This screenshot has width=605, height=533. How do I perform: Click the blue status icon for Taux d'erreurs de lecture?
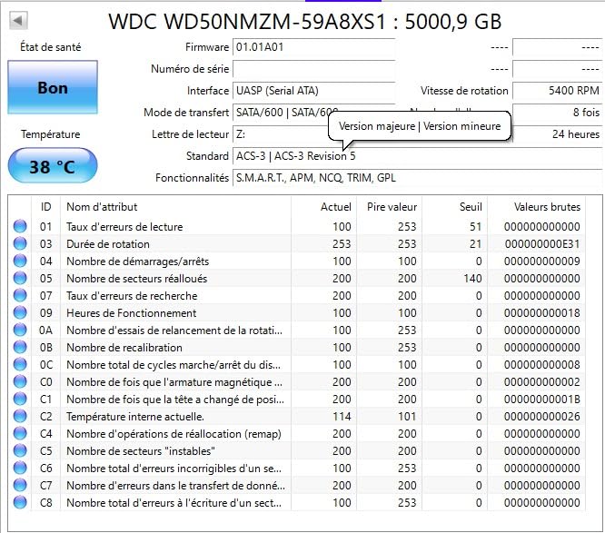20,227
